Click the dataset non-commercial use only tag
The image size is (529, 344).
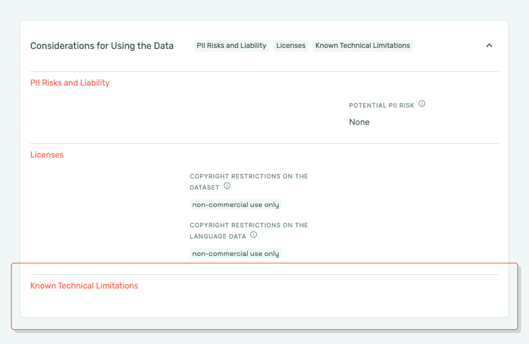236,205
